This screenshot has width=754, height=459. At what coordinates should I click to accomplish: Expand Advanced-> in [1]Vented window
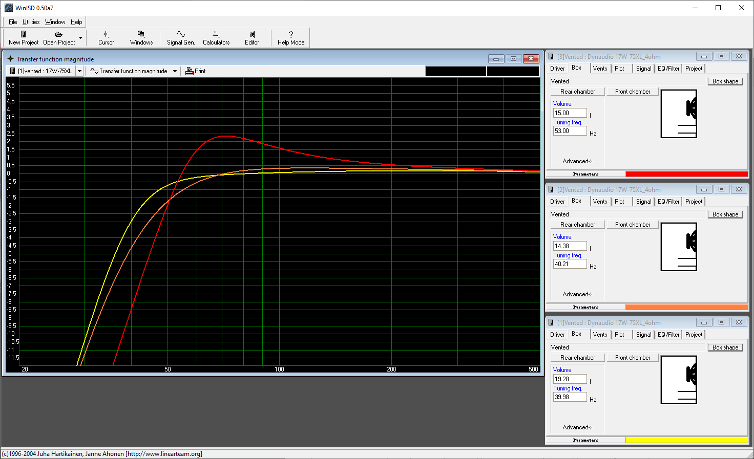[x=577, y=427]
